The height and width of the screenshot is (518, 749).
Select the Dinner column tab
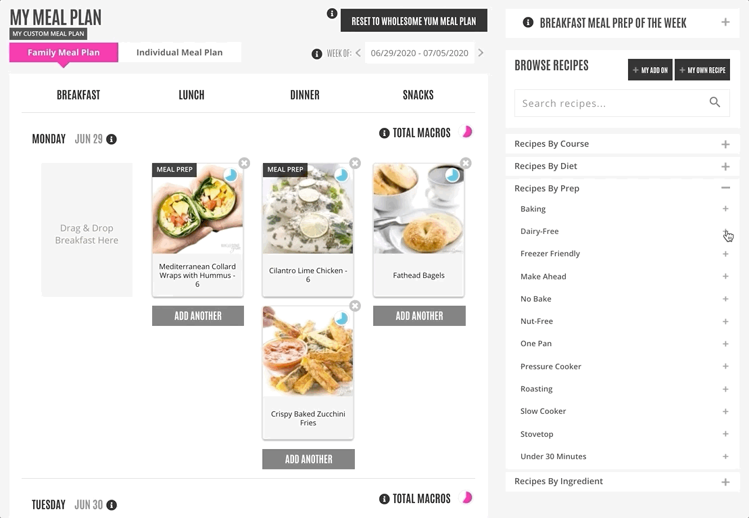click(x=305, y=95)
